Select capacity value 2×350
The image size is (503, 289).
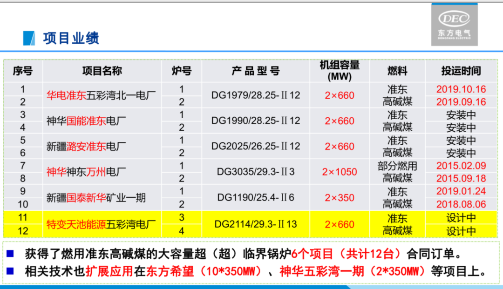click(x=340, y=198)
